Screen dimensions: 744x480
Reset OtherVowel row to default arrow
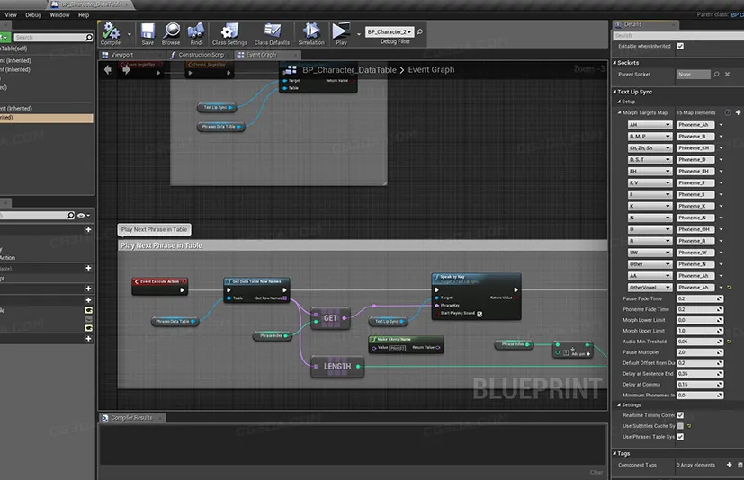[x=729, y=288]
